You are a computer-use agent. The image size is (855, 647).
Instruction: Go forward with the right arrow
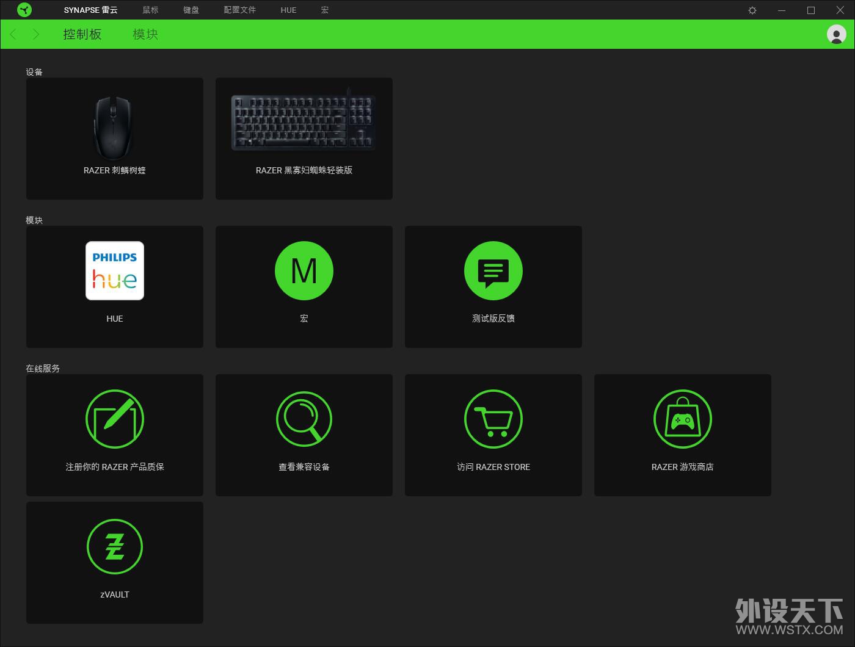[36, 34]
